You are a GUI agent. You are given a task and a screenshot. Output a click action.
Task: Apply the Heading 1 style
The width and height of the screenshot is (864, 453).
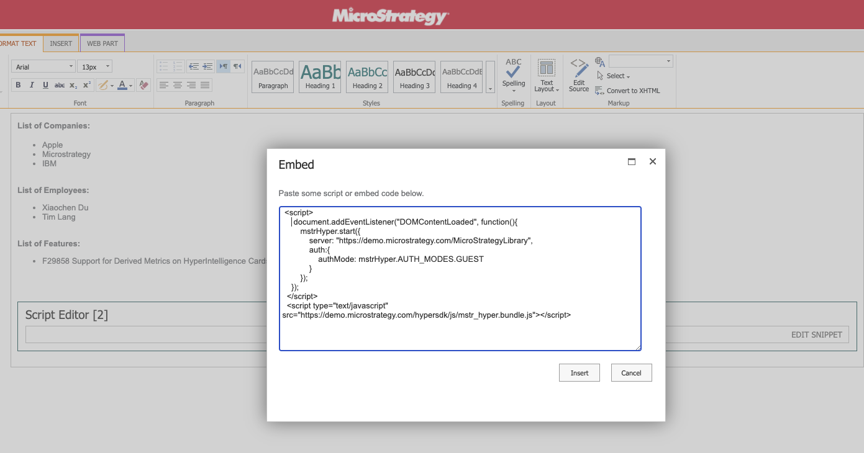coord(320,77)
